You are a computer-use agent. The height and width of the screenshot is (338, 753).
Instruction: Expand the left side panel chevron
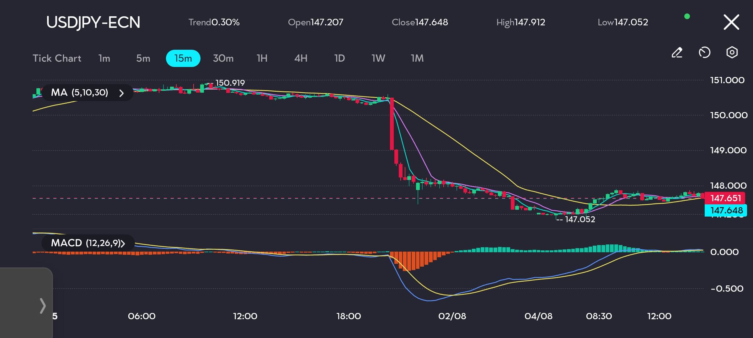point(43,306)
